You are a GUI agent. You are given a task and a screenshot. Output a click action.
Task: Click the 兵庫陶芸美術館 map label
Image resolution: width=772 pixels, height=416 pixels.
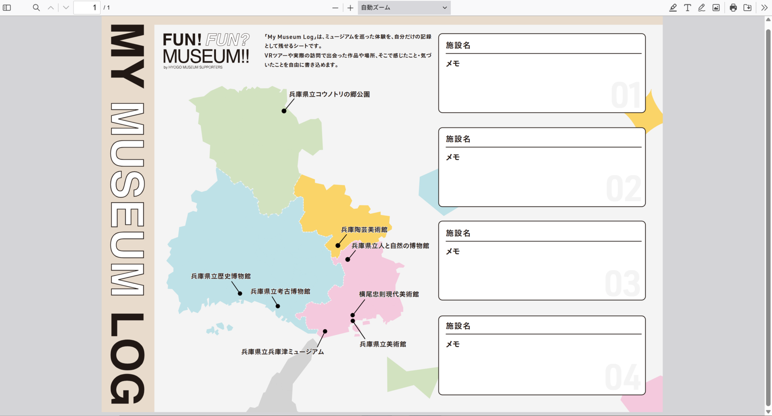[x=364, y=230]
